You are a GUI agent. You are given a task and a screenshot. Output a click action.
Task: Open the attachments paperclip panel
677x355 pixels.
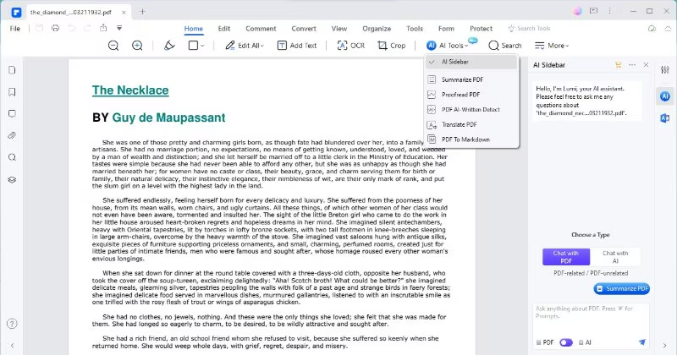[12, 135]
